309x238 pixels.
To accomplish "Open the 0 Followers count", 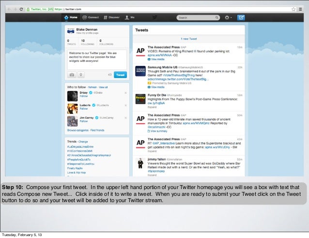I will pyautogui.click(x=106, y=42).
